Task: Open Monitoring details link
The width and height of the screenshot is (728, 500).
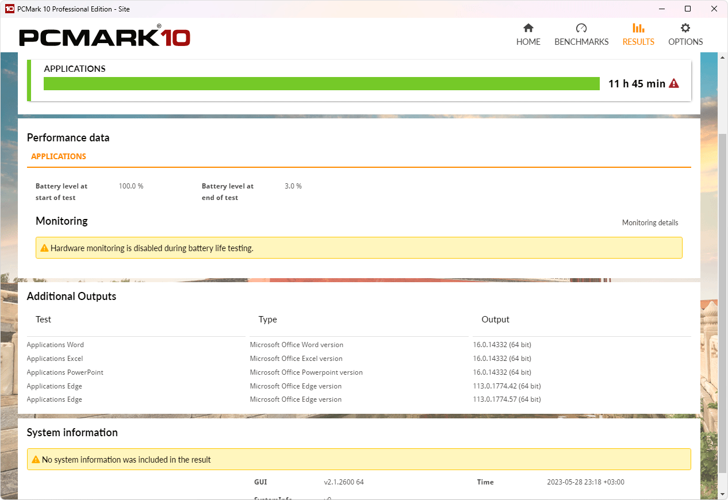Action: pyautogui.click(x=650, y=223)
